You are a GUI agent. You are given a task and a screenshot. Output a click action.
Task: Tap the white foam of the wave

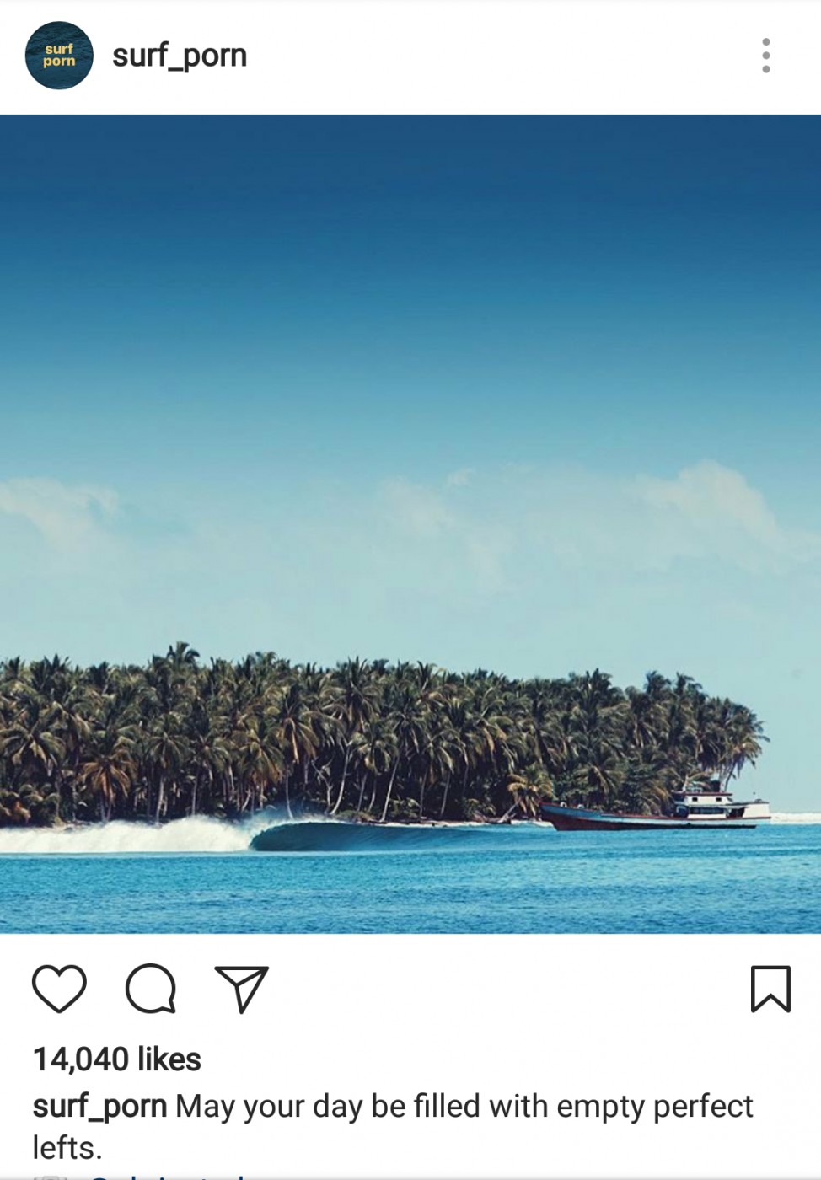click(126, 835)
